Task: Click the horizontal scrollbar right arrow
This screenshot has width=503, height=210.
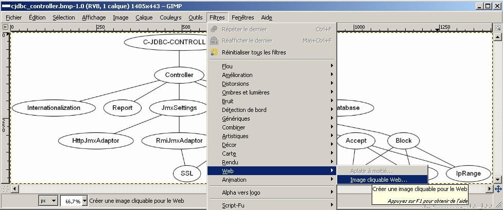Action: [x=490, y=188]
